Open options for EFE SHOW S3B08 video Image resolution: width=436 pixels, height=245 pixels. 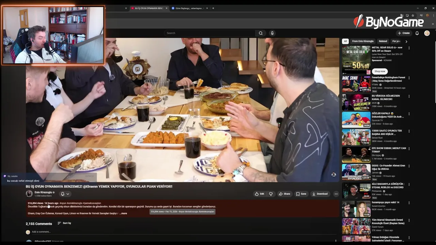tap(409, 149)
